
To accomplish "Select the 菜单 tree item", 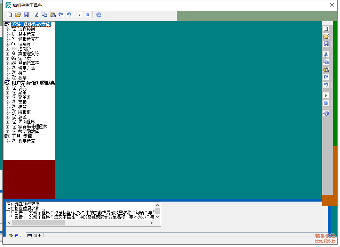I will [22, 92].
